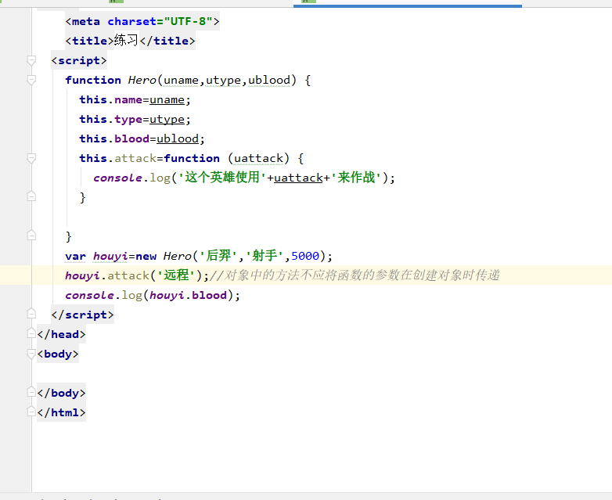
Task: Click the closing </head> tag
Action: [x=61, y=334]
